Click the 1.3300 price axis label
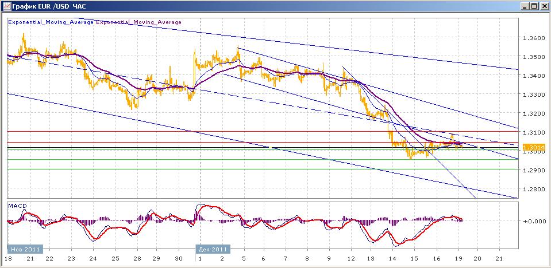551x268 pixels. 534,94
